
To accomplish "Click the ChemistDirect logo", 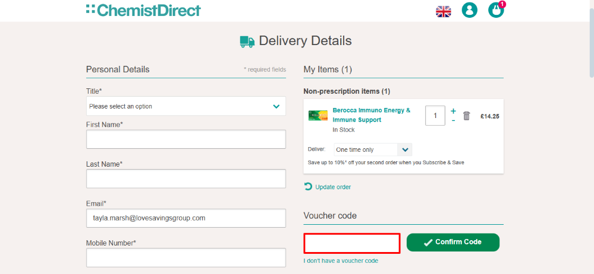I will 143,10.
